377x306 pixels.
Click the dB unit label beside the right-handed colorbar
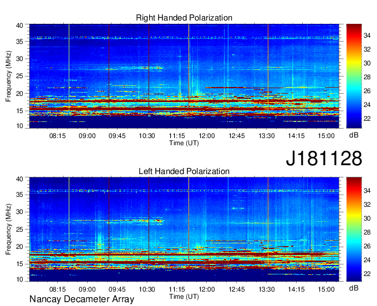pyautogui.click(x=354, y=135)
